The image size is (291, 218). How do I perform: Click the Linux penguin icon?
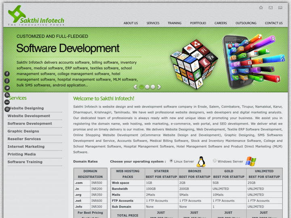(x=201, y=161)
